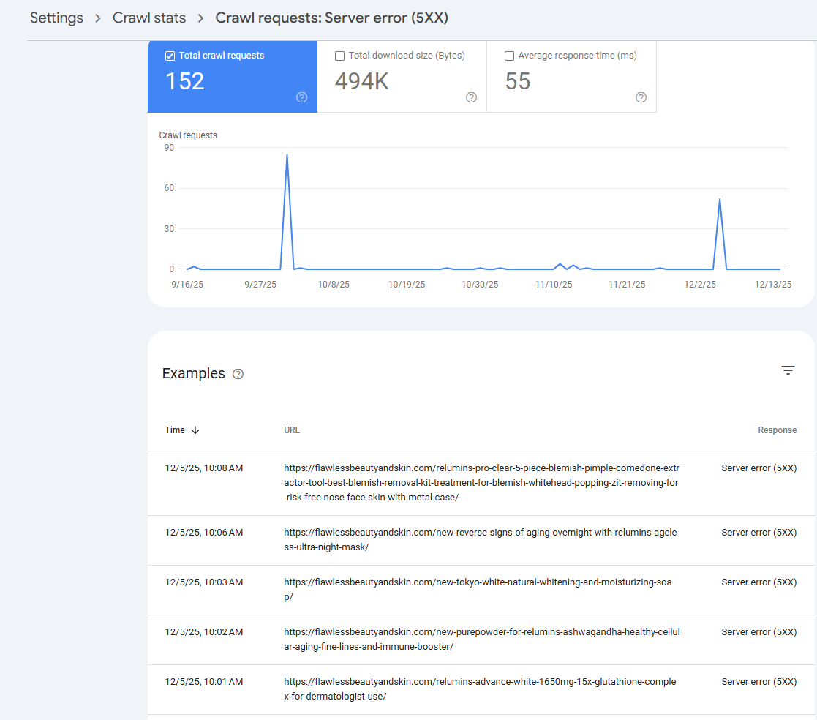This screenshot has height=720, width=817.
Task: Select the 12/5/25, 10:01 AM time cell
Action: (x=204, y=681)
